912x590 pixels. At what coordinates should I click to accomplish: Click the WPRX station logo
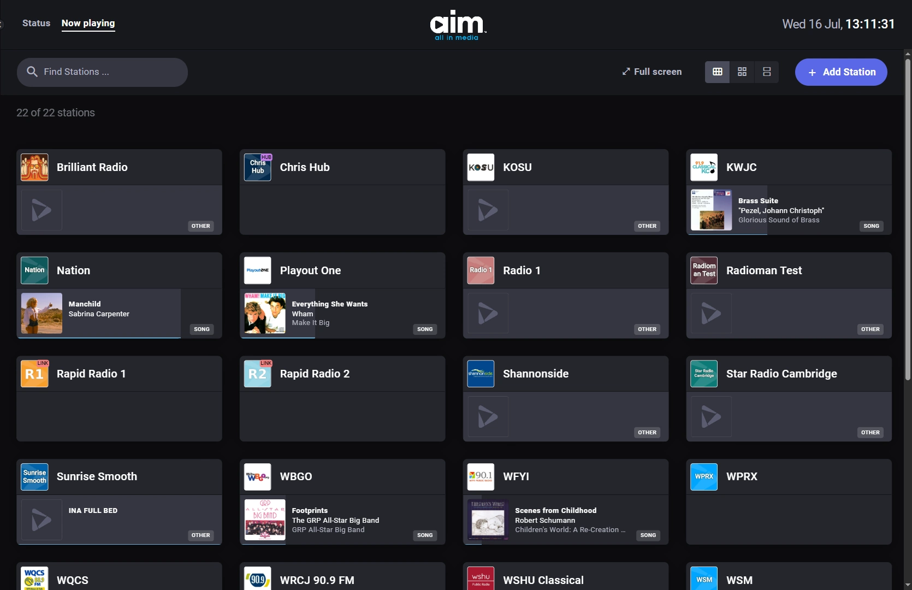[x=704, y=476]
